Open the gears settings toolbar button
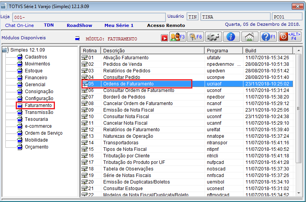306x202 pixels. pyautogui.click(x=213, y=37)
